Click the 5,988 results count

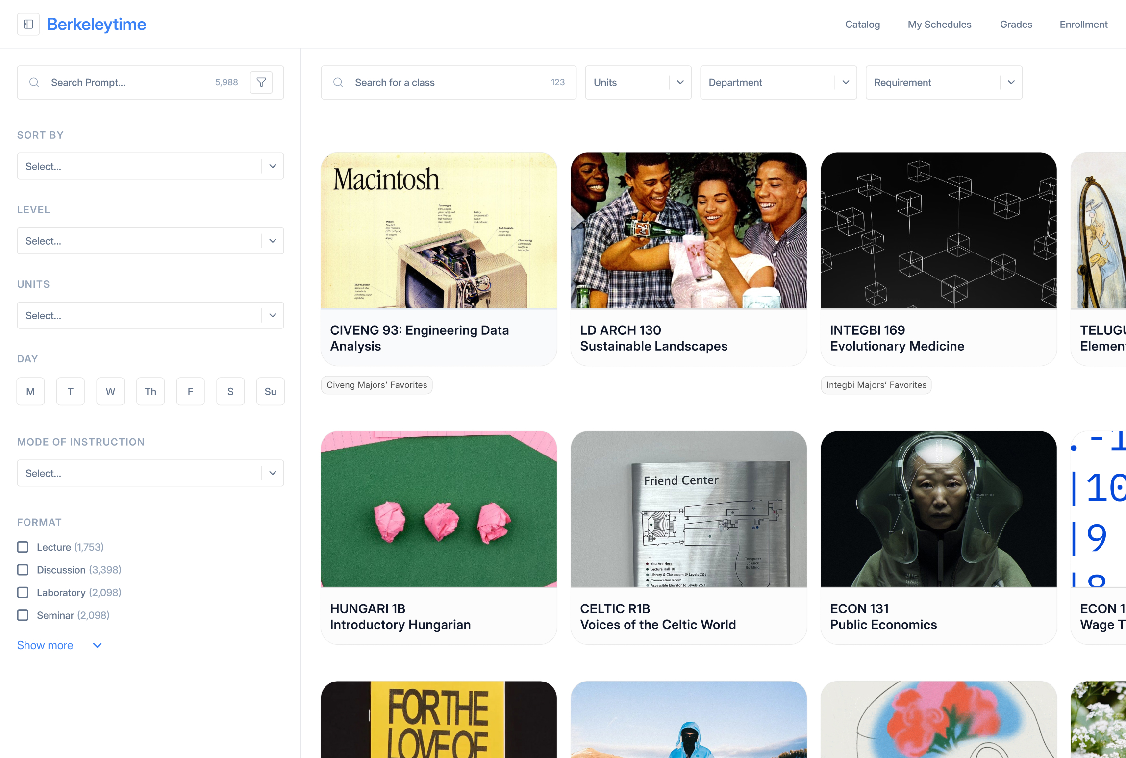(226, 82)
